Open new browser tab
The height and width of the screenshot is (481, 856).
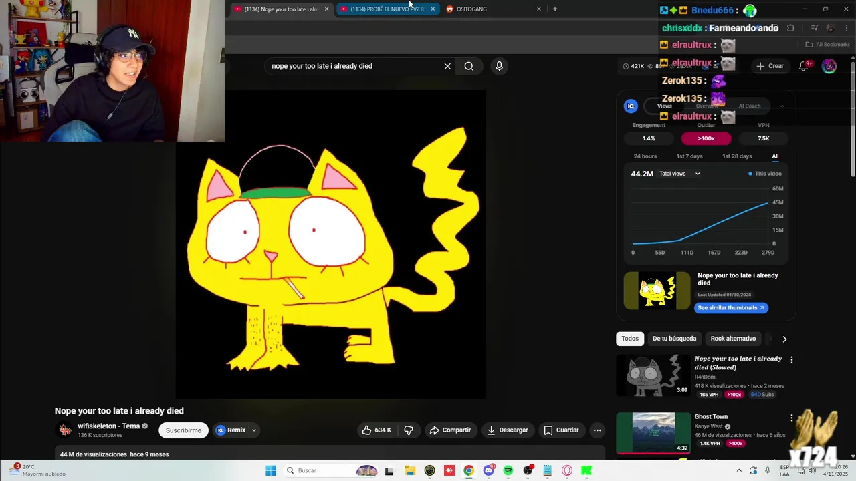pyautogui.click(x=554, y=9)
